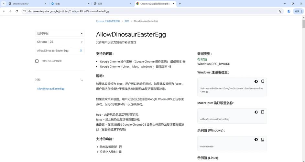Clear the policy search field with X
Screen dimensions: 305x162
(81, 51)
